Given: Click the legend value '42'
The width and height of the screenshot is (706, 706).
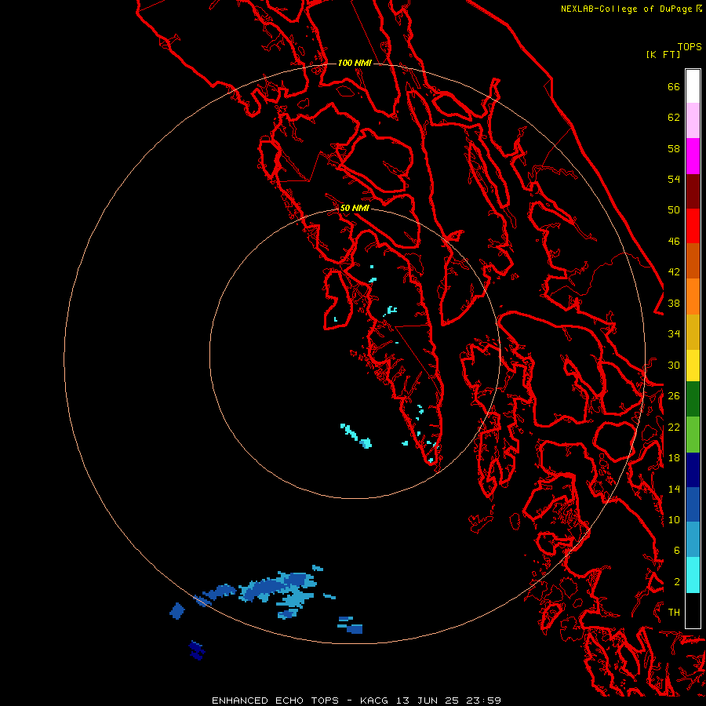Looking at the screenshot, I should click(x=674, y=272).
